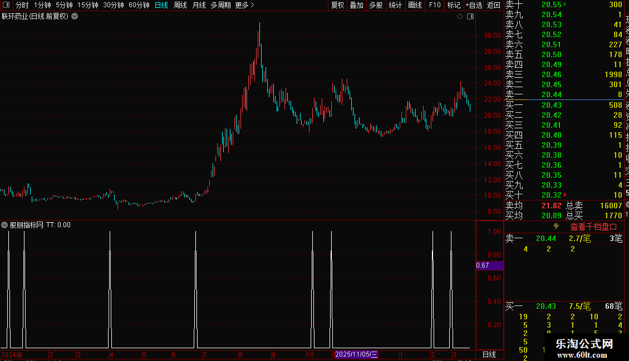
Task: Click 买八 price 20.35 row
Action: [x=564, y=175]
